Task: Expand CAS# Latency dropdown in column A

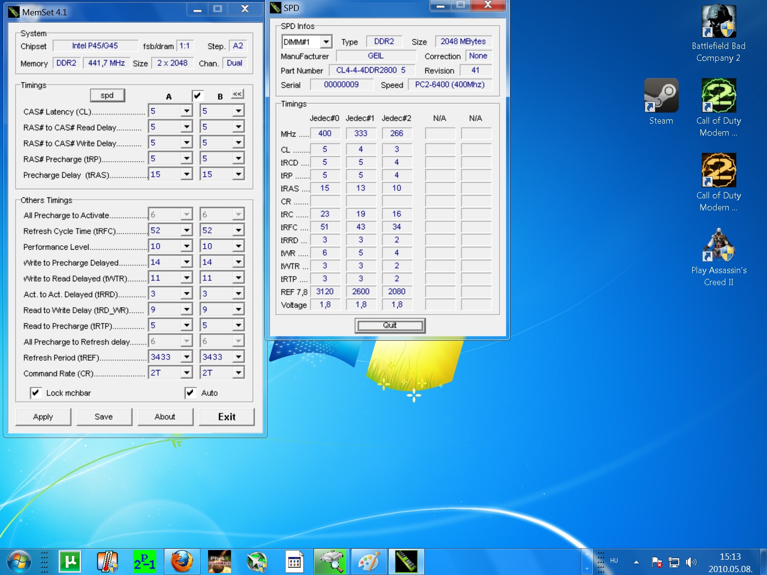Action: 186,111
